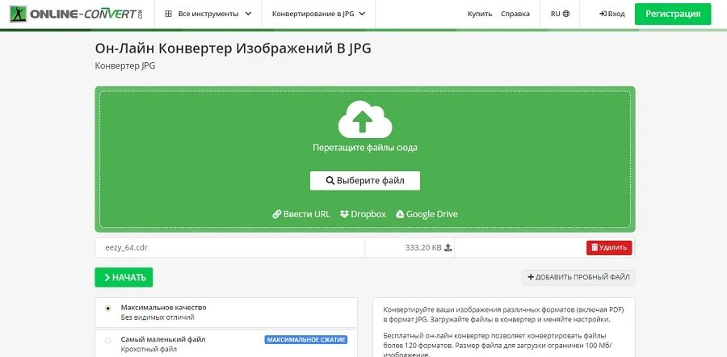
Task: Choose the Google Drive upload option
Action: [427, 214]
